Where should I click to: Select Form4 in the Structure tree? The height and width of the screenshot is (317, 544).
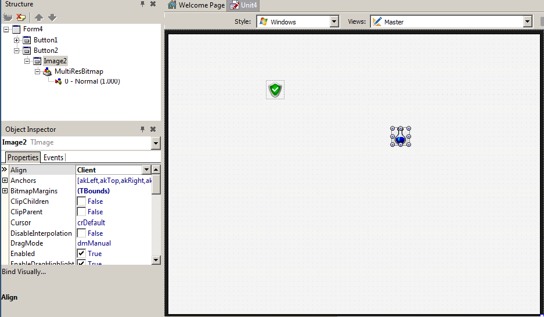tap(33, 29)
